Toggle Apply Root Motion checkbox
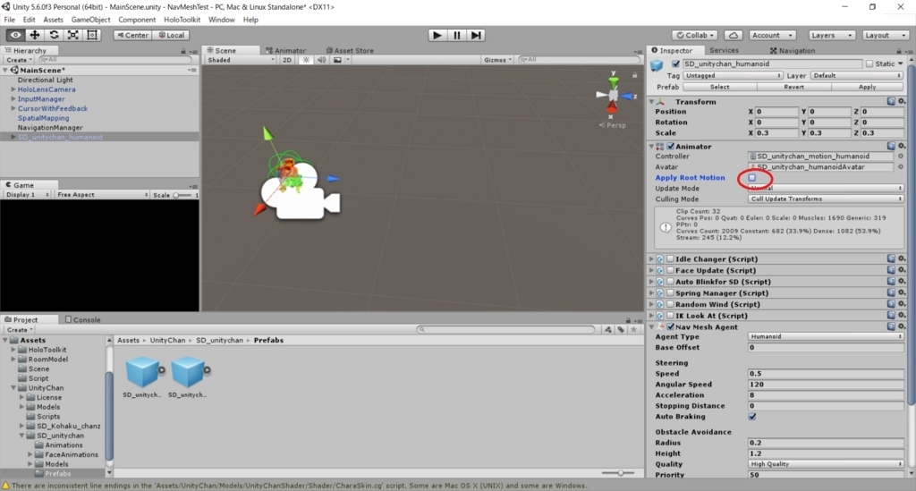Image resolution: width=916 pixels, height=491 pixels. pyautogui.click(x=751, y=177)
